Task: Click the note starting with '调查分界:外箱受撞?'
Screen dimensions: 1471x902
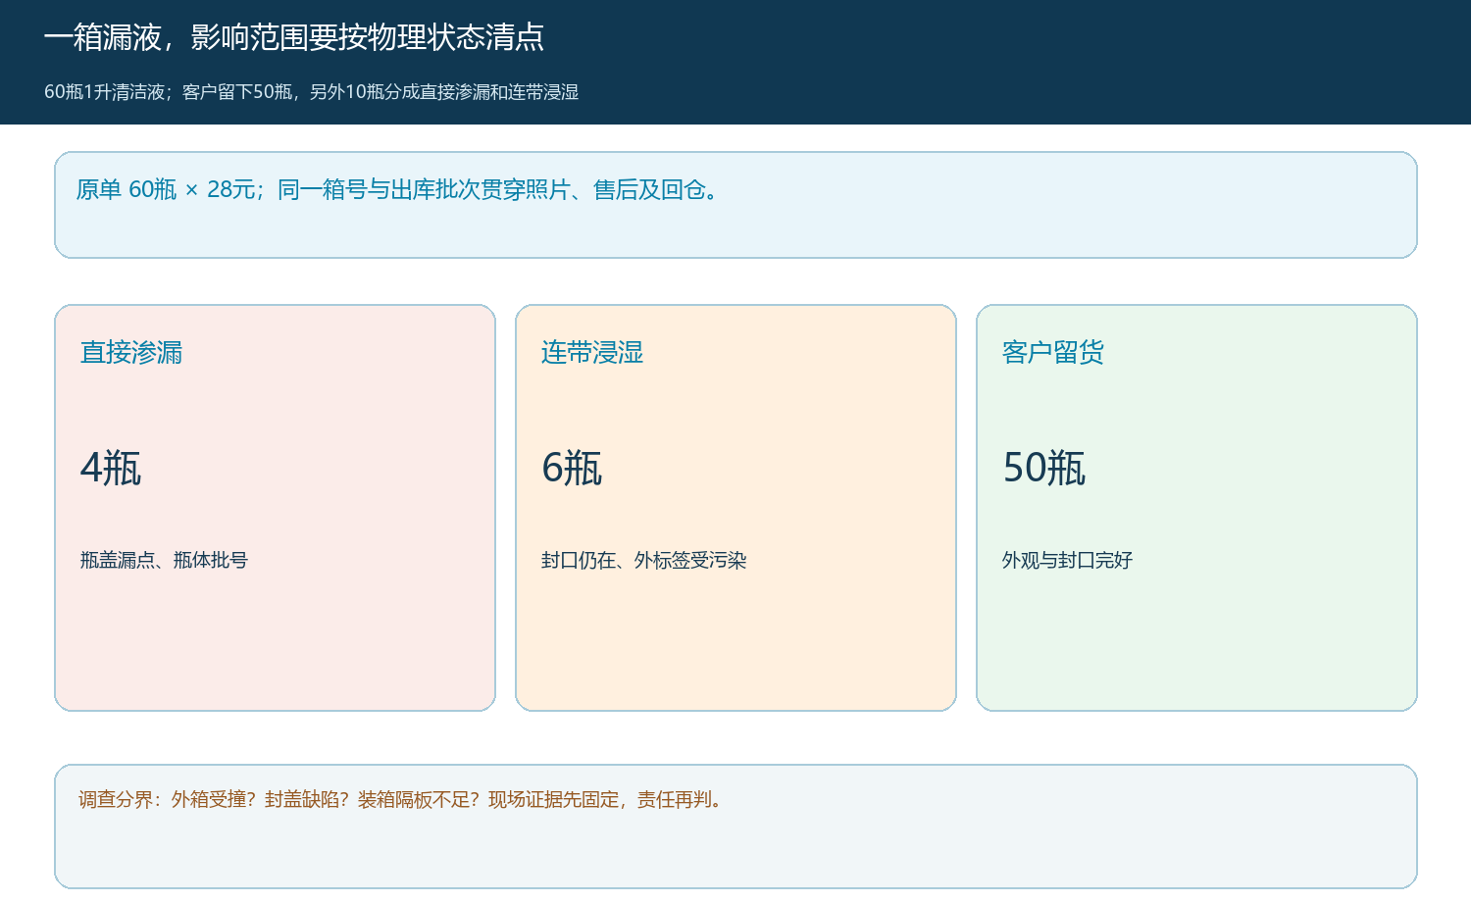Action: pyautogui.click(x=402, y=799)
